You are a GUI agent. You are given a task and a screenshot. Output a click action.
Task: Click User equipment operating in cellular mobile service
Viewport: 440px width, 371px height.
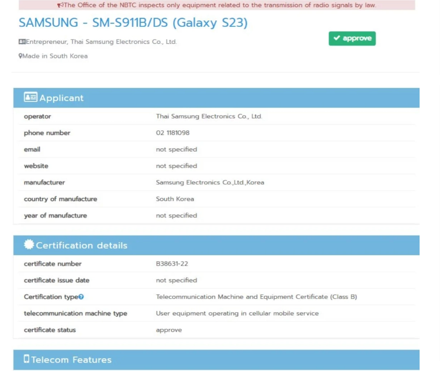coord(237,313)
